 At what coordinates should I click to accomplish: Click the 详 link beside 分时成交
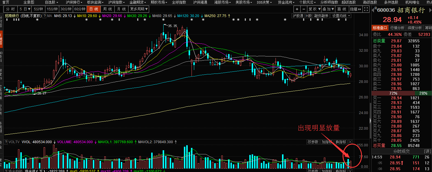427,151
